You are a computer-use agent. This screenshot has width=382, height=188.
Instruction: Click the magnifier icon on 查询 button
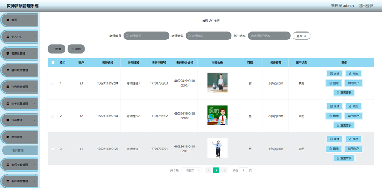(x=305, y=36)
